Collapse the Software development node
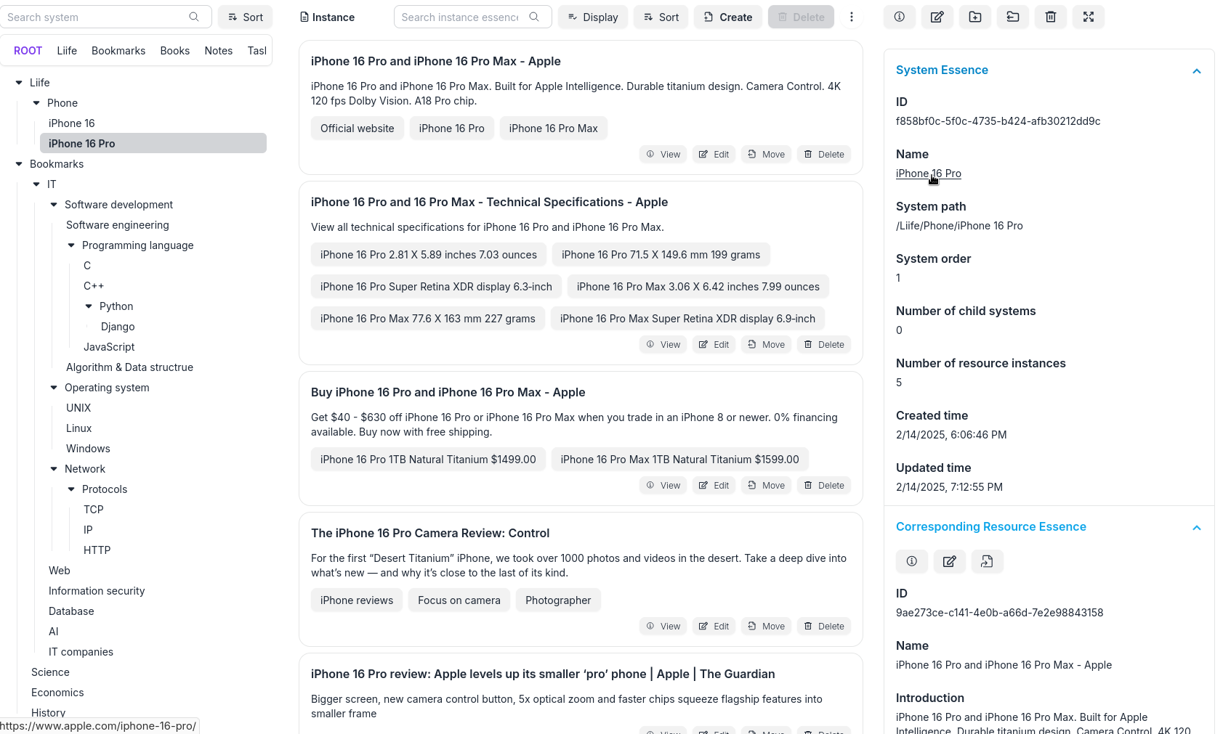The height and width of the screenshot is (734, 1223). (54, 205)
